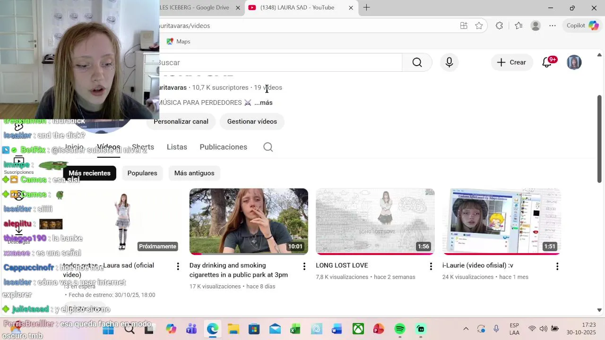Open options for Laura sad oficial video

coord(178,266)
